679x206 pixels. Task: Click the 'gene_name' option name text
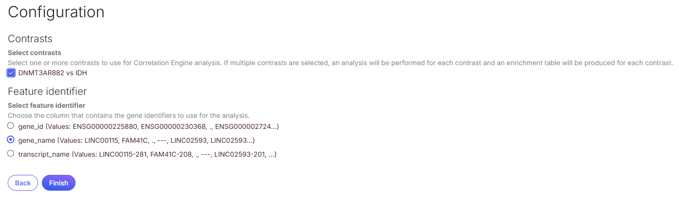coord(36,140)
